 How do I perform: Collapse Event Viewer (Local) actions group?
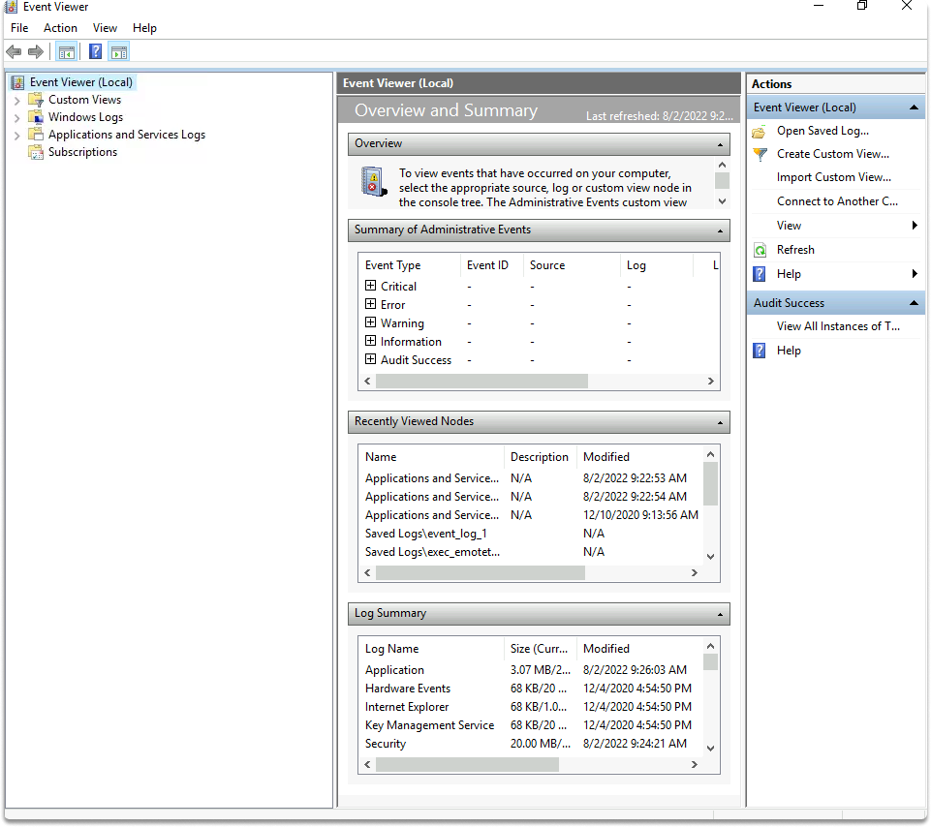point(914,107)
